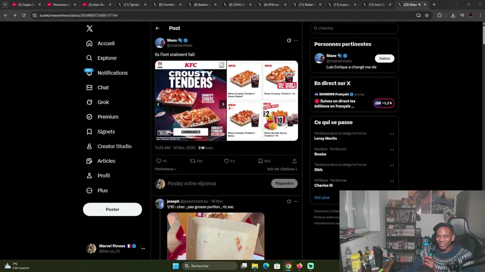
Task: Open joseph's reply options menu
Action: coord(296,201)
